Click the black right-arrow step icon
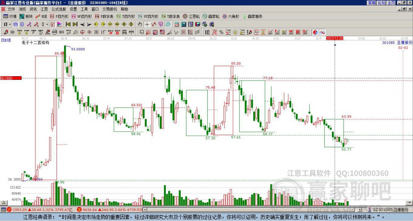This screenshot has height=221, width=413. [89, 25]
